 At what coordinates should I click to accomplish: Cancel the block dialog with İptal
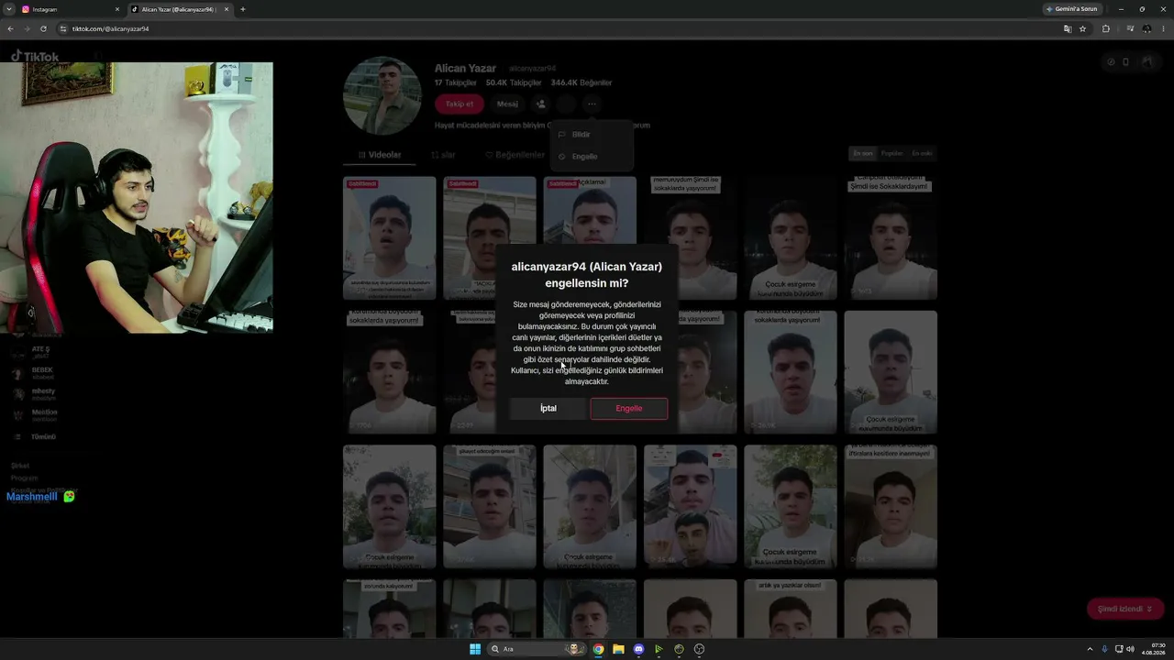(548, 408)
